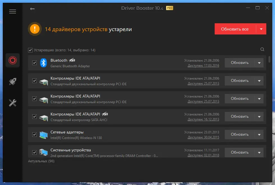Open Bluetooth available date 17.03.2016 link

pos(203,66)
